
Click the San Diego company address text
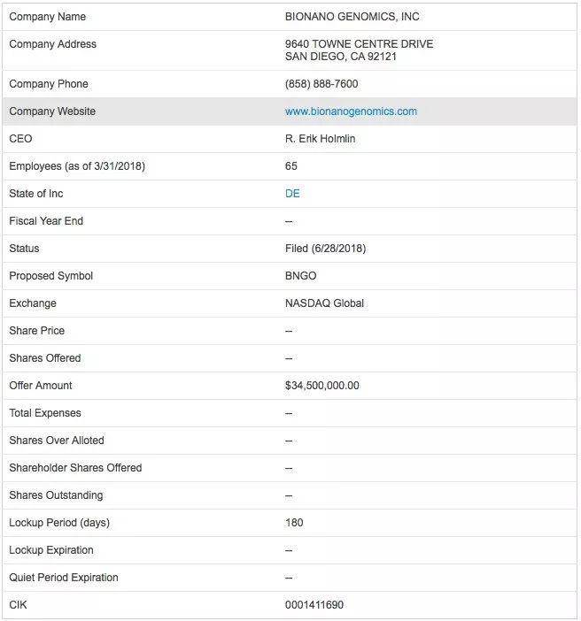click(341, 57)
